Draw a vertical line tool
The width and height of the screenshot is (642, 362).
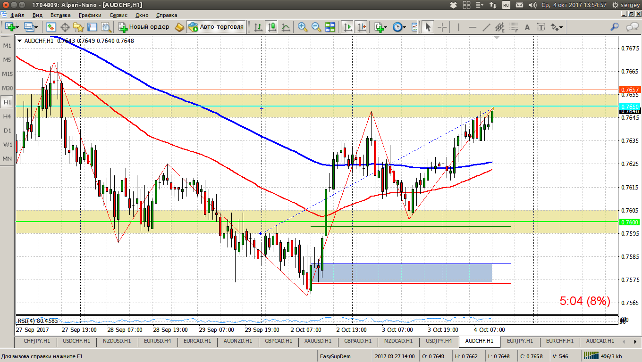pyautogui.click(x=458, y=27)
